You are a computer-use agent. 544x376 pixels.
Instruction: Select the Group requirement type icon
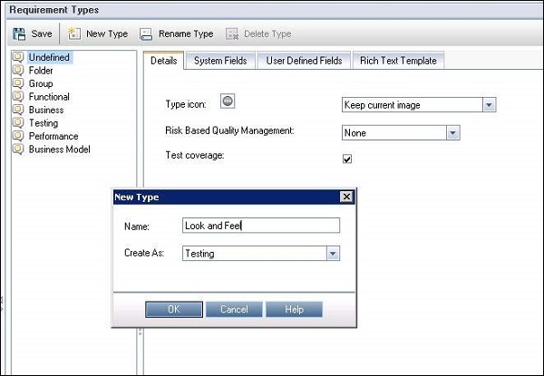click(17, 84)
